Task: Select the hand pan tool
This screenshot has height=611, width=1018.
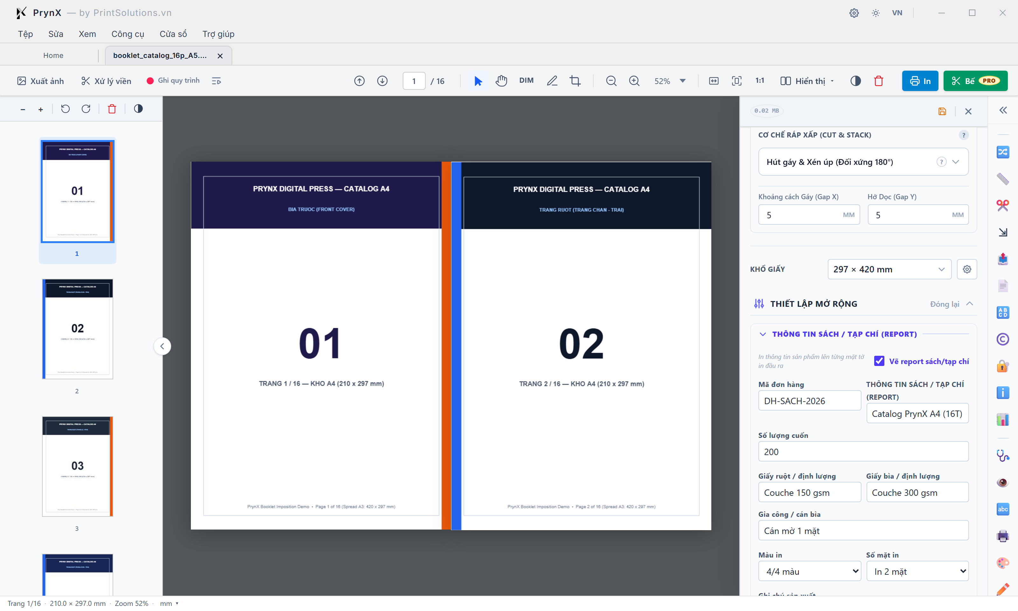Action: coord(501,81)
